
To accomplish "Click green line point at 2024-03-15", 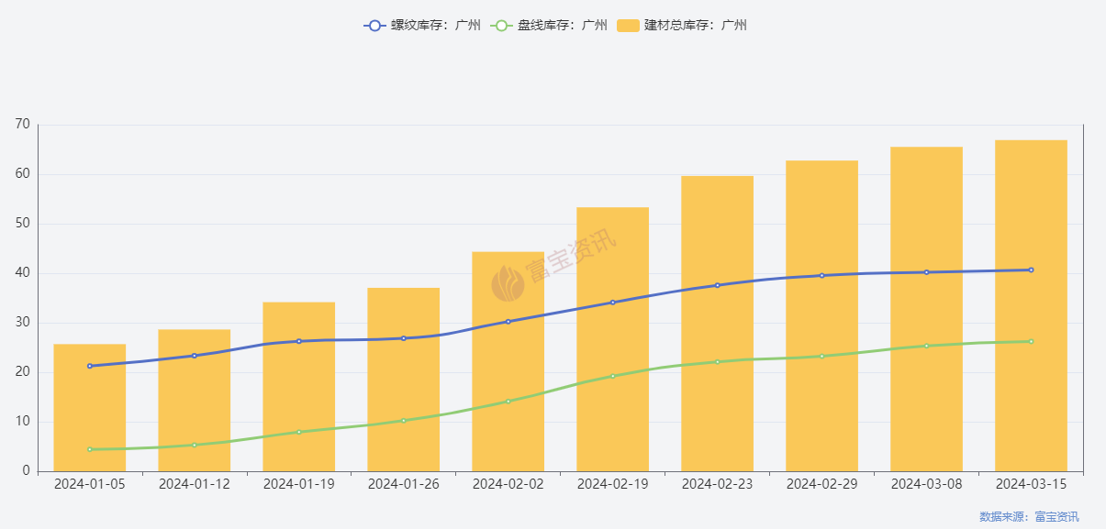I will 1032,341.
